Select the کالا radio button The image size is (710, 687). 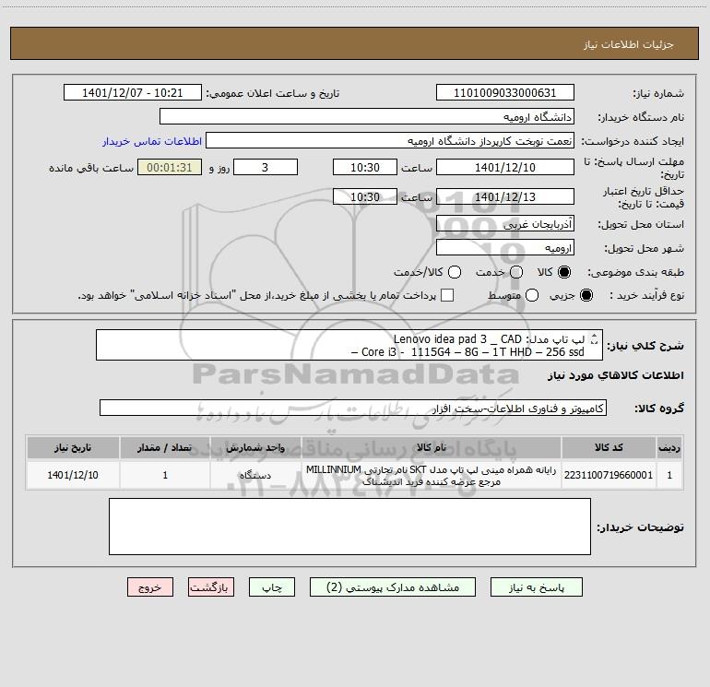[564, 272]
